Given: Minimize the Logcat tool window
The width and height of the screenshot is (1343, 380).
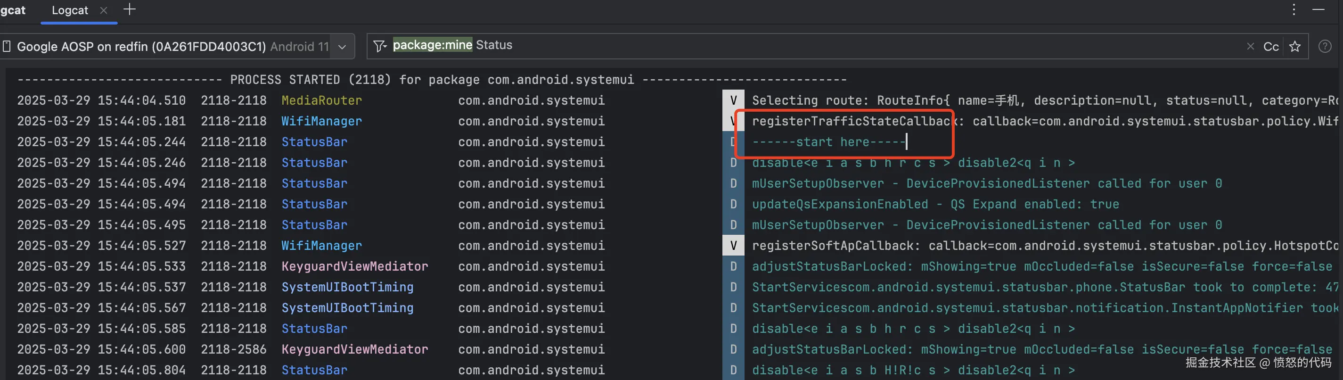Looking at the screenshot, I should pyautogui.click(x=1318, y=9).
